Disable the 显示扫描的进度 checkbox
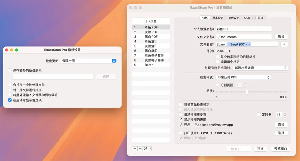The height and width of the screenshot is (161, 300). point(181,119)
